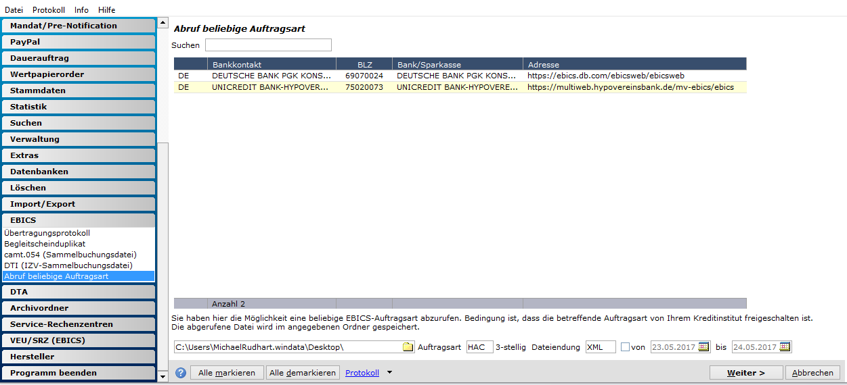The width and height of the screenshot is (847, 385).
Task: Expand the Extras section
Action: click(78, 155)
